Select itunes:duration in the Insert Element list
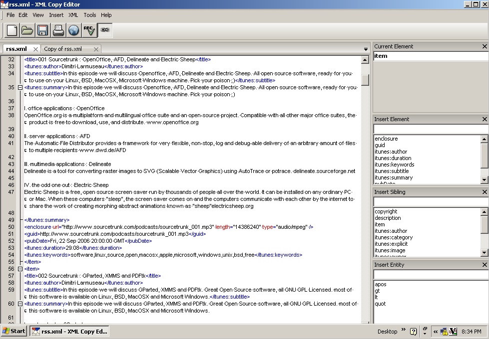The image size is (489, 339). tap(393, 159)
